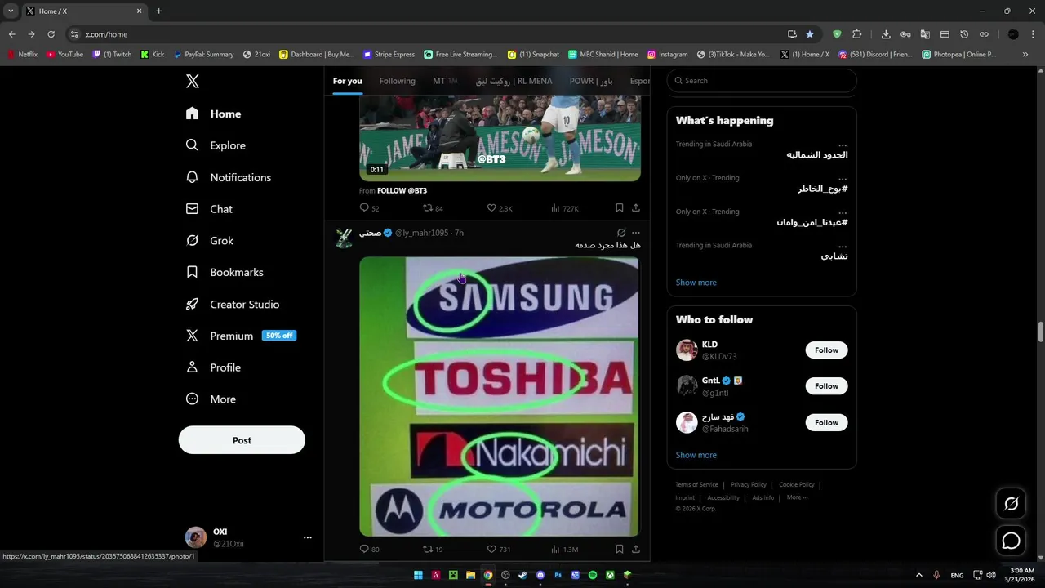Screen dimensions: 1045x588
Task: View analytics showing 1.3M views
Action: [x=565, y=550]
